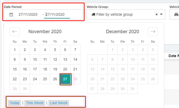Clear vehicle group filter with the × icon

pos(157,15)
